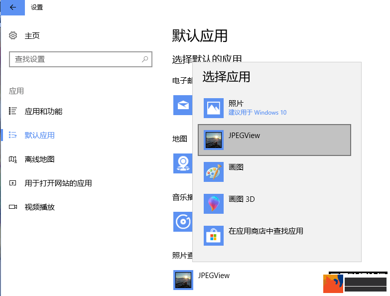Viewport: 390px width, 296px height.
Task: Choose 画图 3D in popup
Action: (x=274, y=204)
